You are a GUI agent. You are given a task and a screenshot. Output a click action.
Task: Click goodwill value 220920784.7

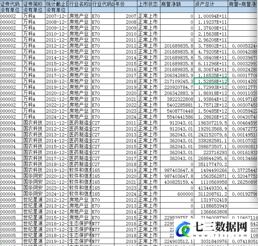pyautogui.click(x=177, y=87)
